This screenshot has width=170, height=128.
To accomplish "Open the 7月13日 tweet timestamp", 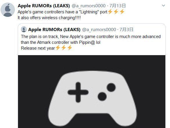I will point(117,6).
